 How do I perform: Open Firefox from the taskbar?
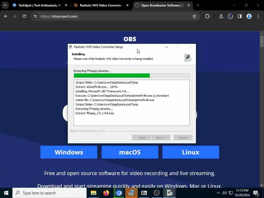click(x=106, y=193)
